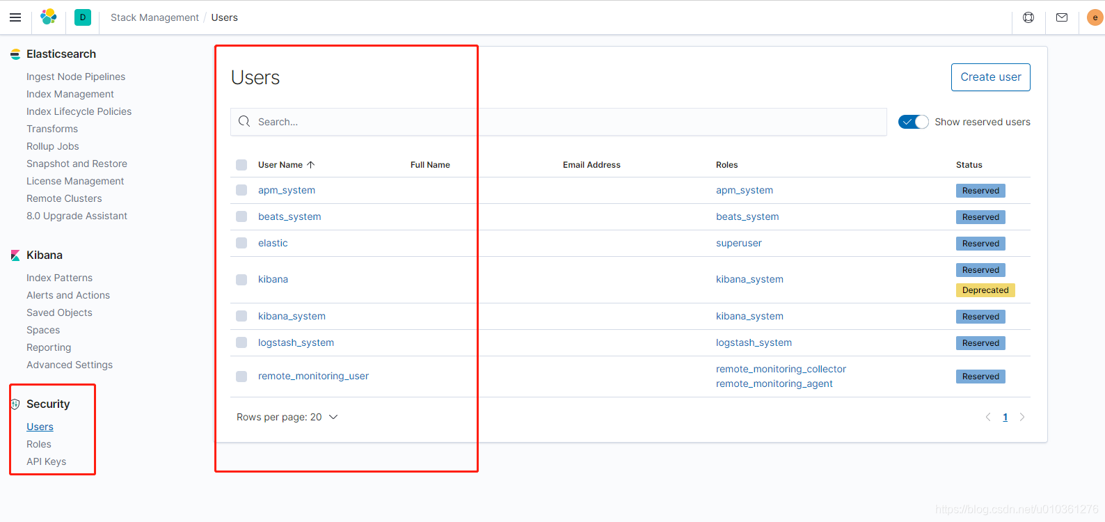Select the kibana_system user checkbox
The width and height of the screenshot is (1105, 522).
tap(241, 316)
